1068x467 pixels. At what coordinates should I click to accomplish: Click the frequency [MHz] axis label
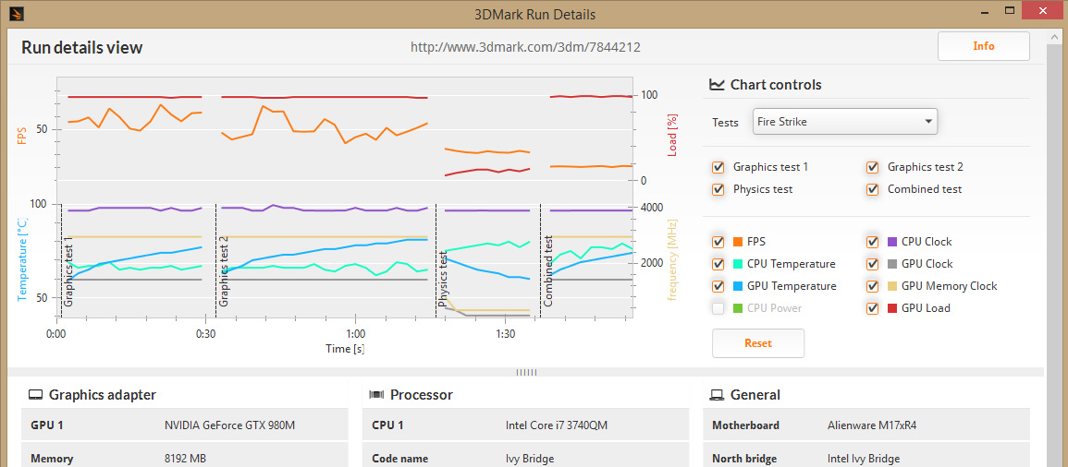click(672, 259)
